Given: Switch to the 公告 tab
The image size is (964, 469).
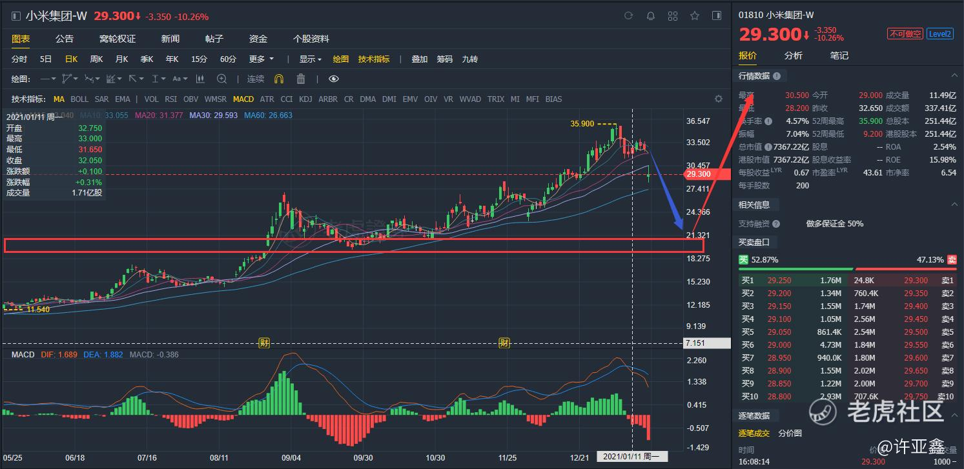Looking at the screenshot, I should click(x=65, y=39).
